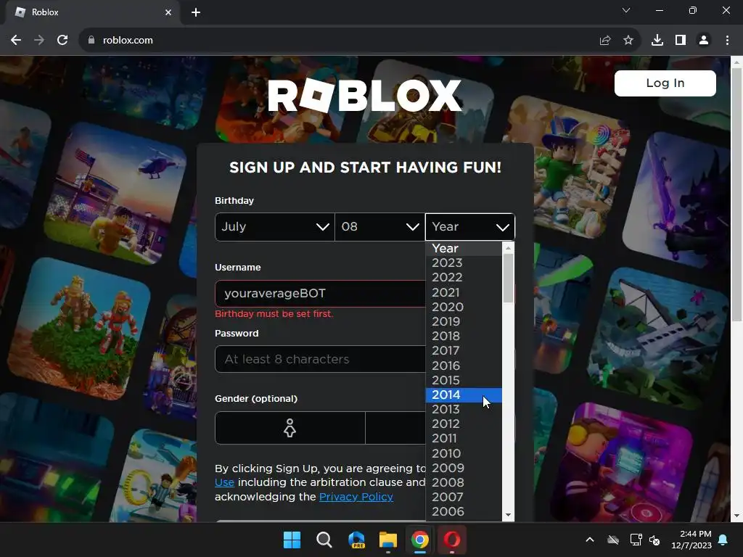The image size is (743, 557).
Task: Select 2022 in the year list
Action: point(464,277)
